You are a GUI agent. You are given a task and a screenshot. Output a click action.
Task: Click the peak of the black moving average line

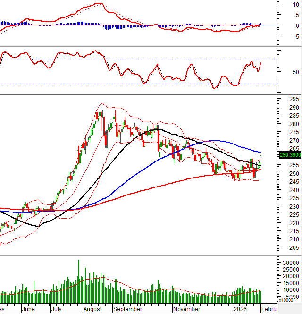157,129
